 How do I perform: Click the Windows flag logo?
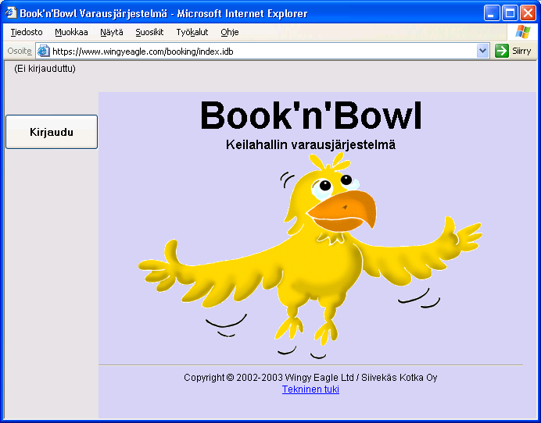pyautogui.click(x=523, y=32)
